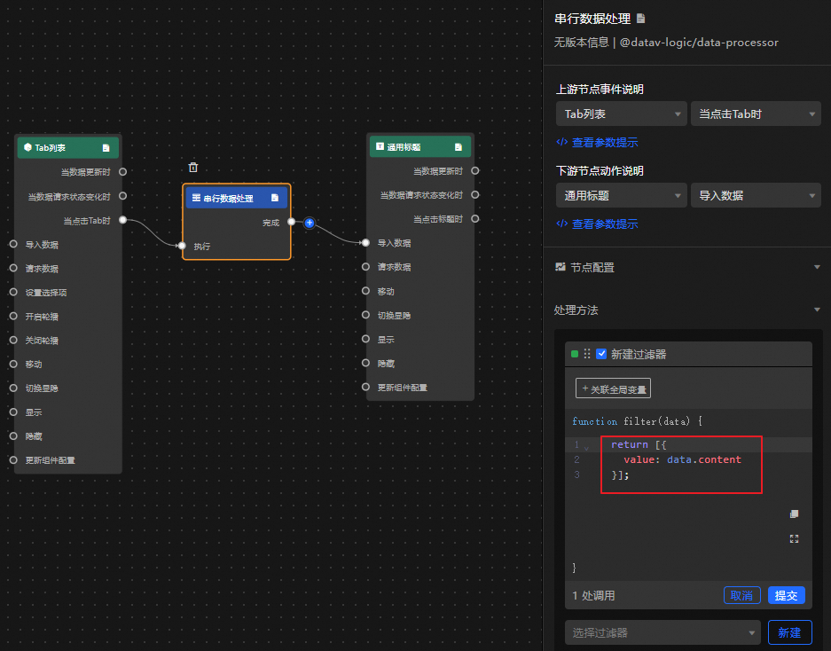
Task: Click the 当点击标题时 output port on 通用标题
Action: click(x=475, y=218)
